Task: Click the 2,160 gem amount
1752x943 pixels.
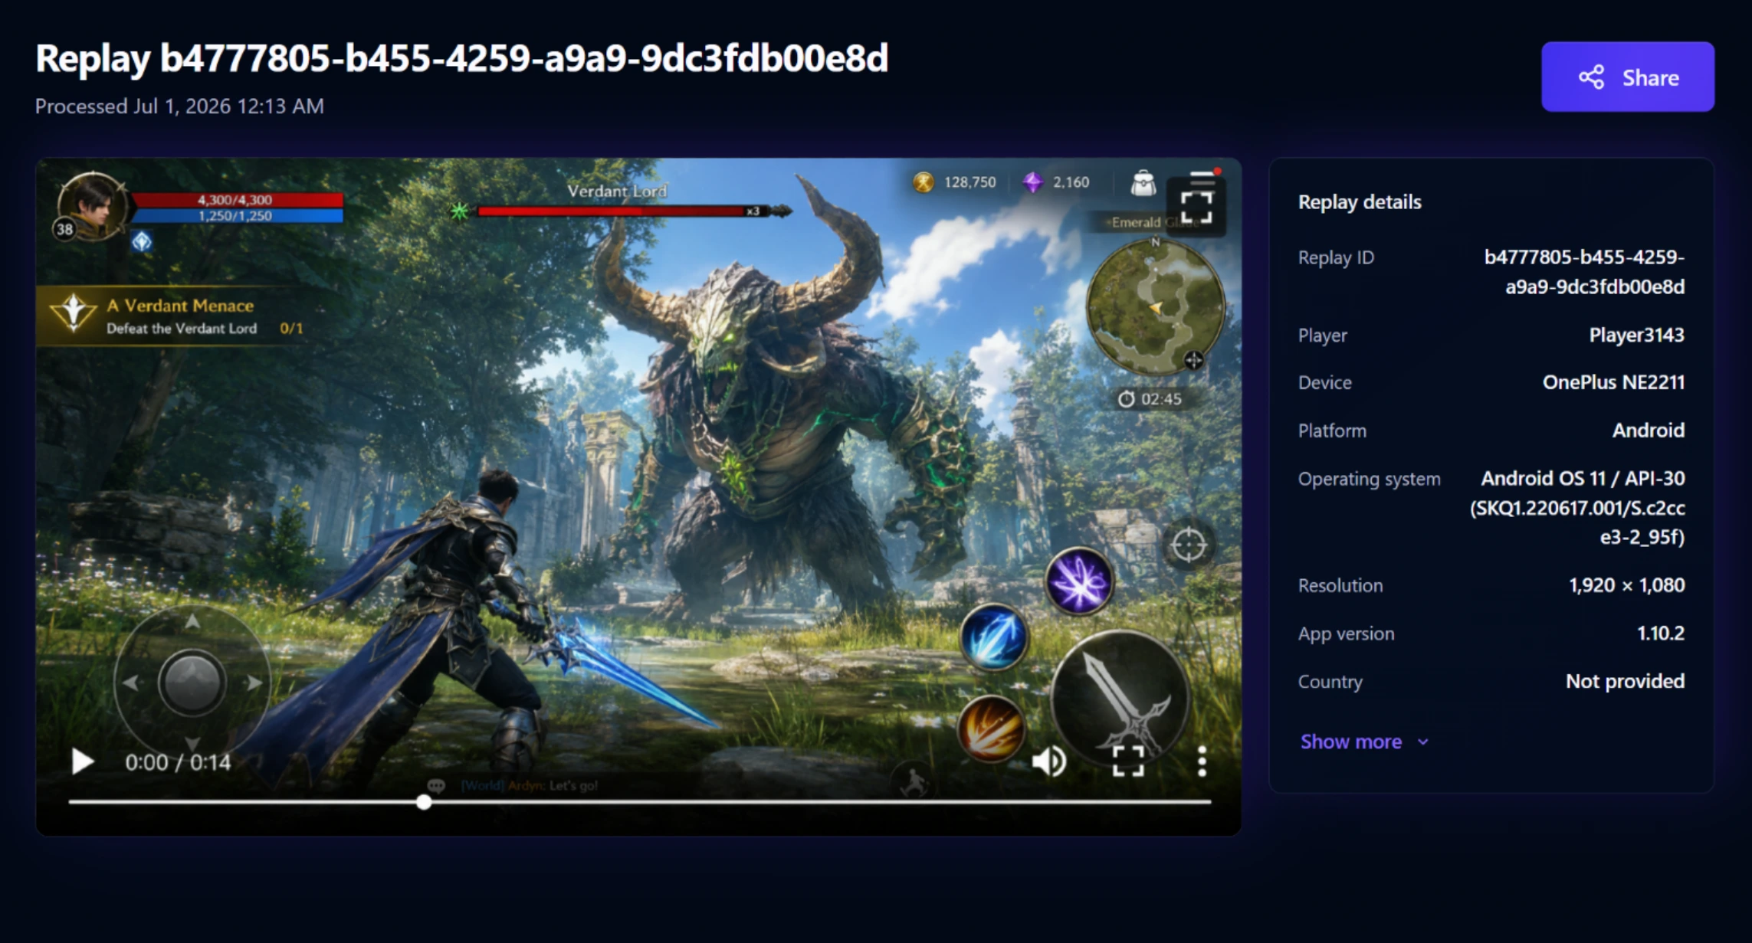Action: (x=1071, y=182)
